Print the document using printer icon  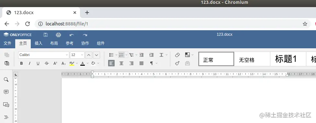(59, 35)
